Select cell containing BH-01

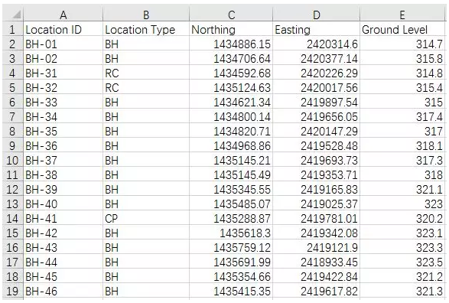(63, 44)
